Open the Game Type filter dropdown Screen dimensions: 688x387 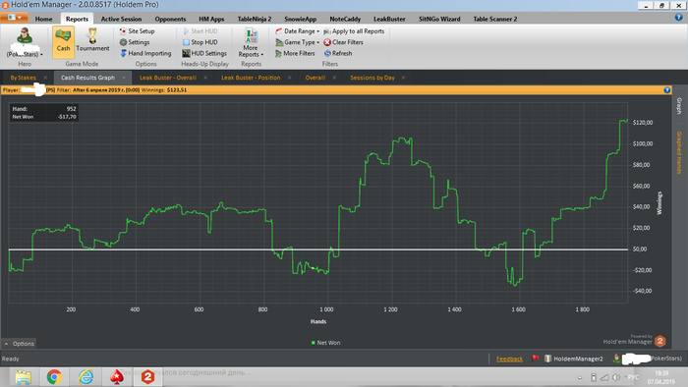pyautogui.click(x=297, y=42)
